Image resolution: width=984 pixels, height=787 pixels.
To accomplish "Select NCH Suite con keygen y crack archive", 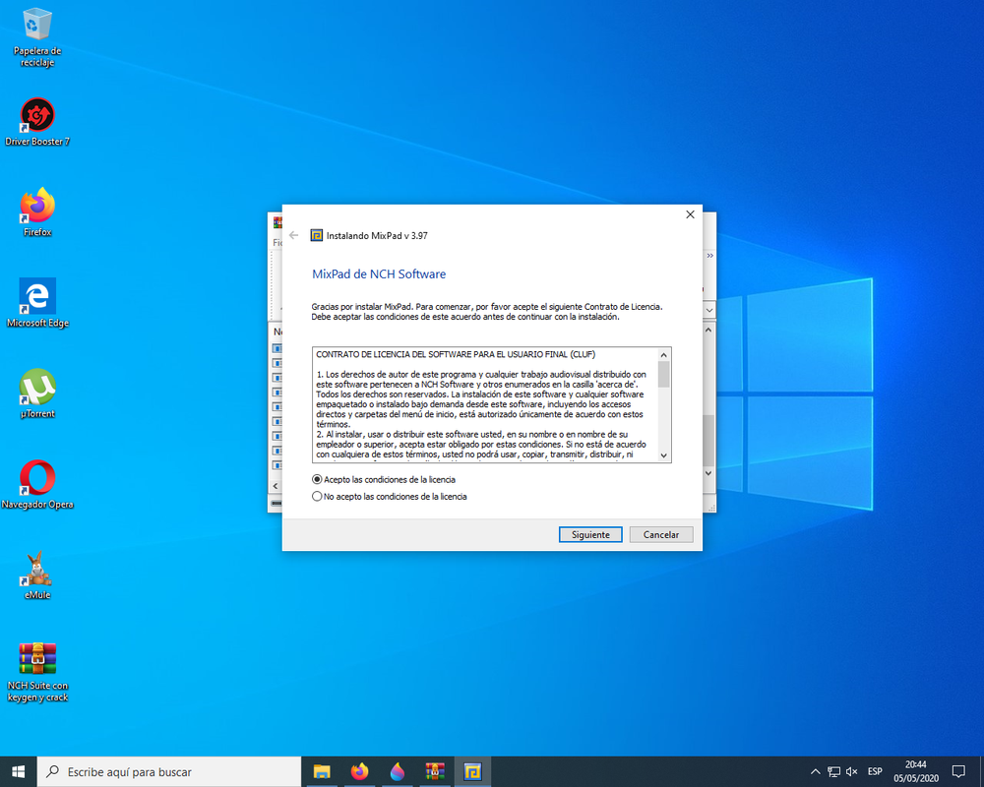I will (x=37, y=673).
